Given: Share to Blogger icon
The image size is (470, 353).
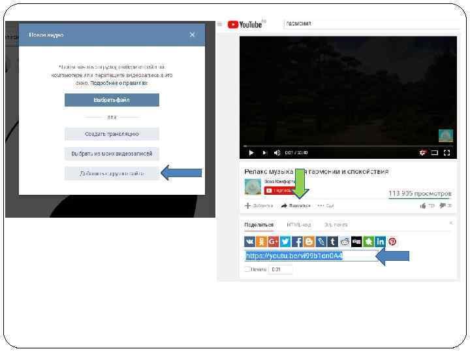Looking at the screenshot, I should [309, 241].
